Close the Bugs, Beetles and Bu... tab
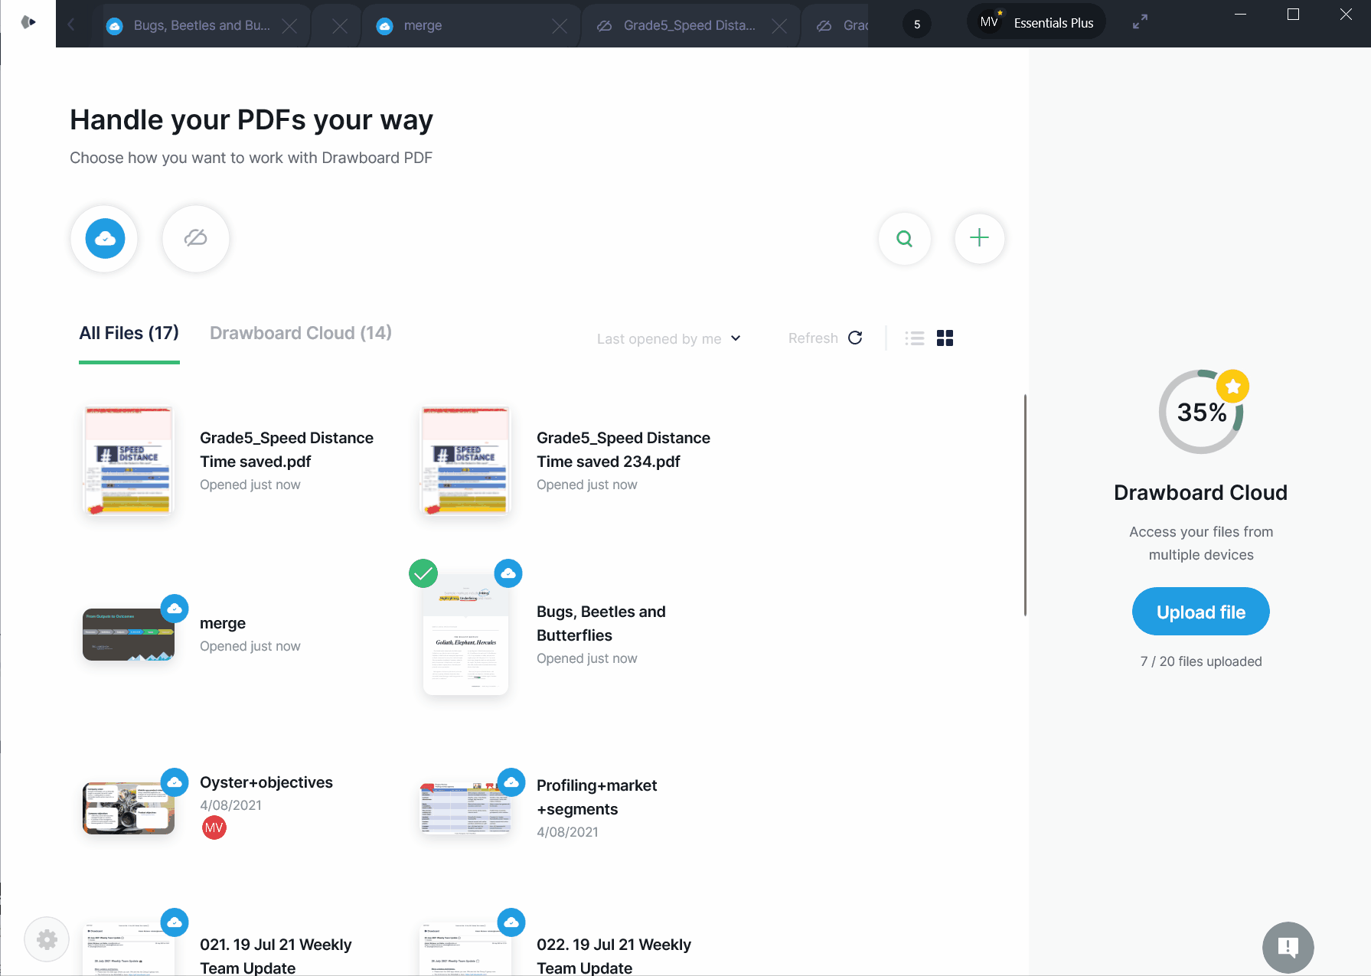 pos(289,26)
